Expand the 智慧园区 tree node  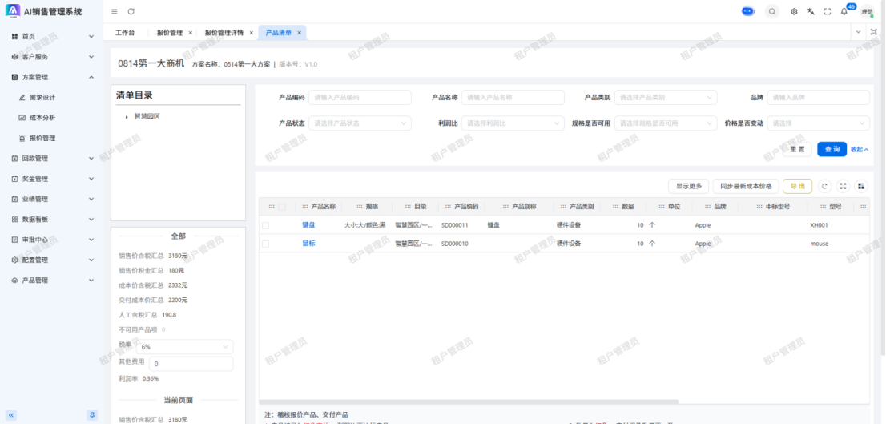[x=127, y=117]
